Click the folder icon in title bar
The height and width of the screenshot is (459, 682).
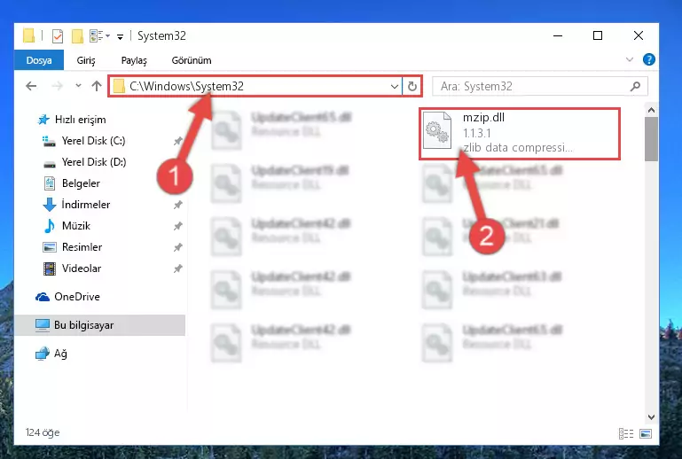pos(28,35)
